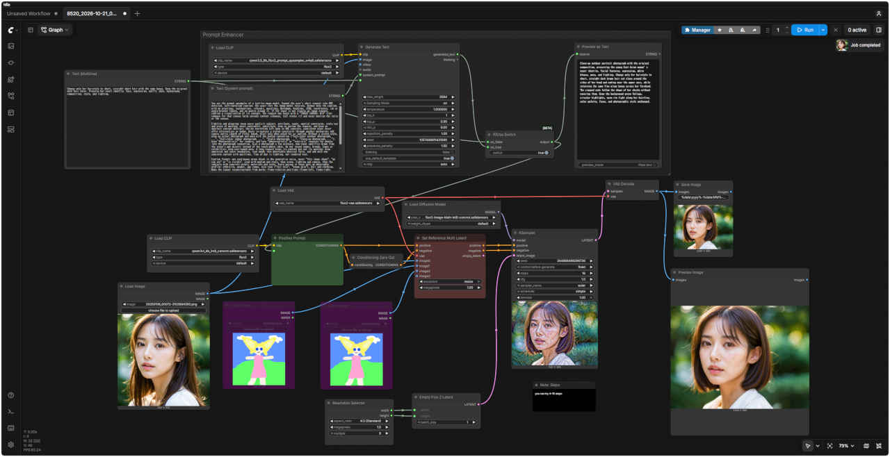890x457 pixels.
Task: Open the Workflows sidebar icon
Action: pos(11,96)
